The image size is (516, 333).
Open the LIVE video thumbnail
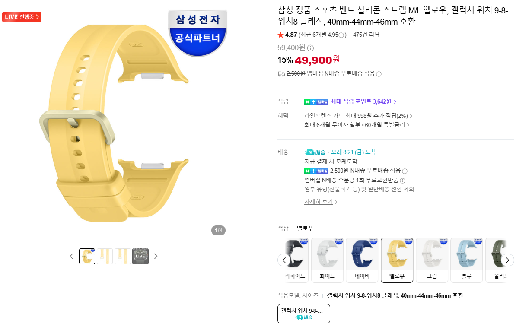click(x=140, y=257)
